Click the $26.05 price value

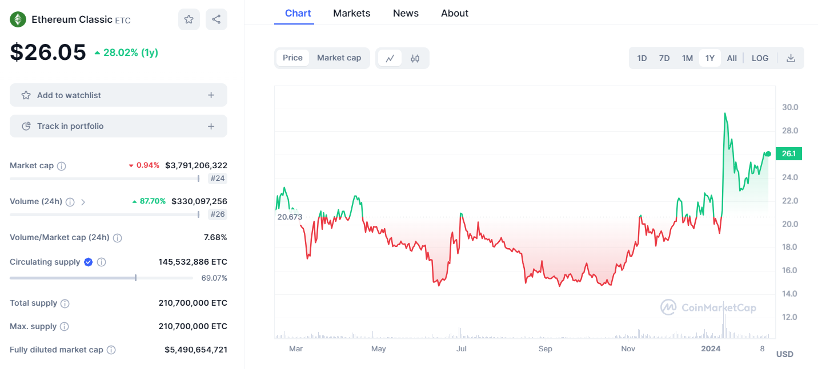pyautogui.click(x=48, y=52)
